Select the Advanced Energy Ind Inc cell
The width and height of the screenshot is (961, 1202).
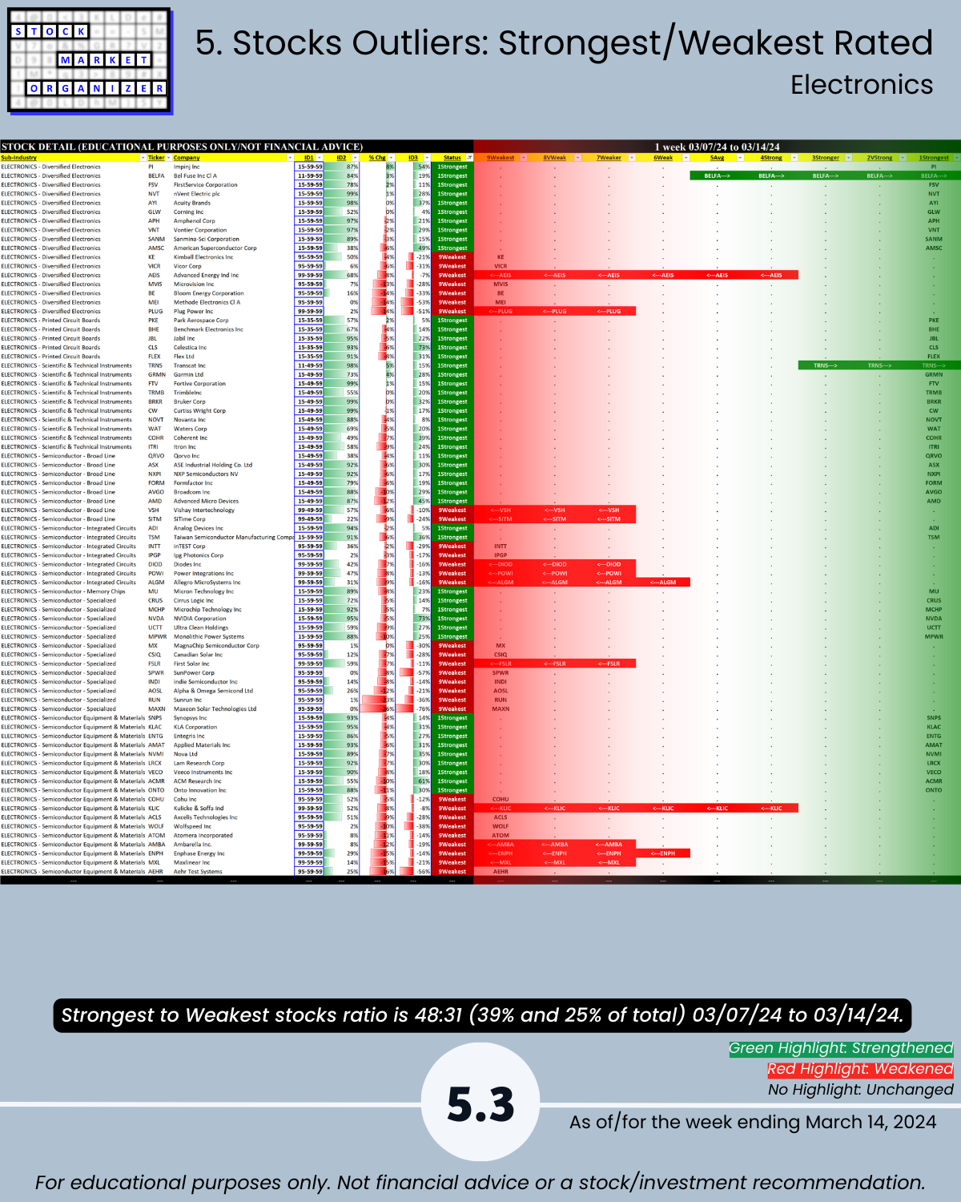pos(232,275)
